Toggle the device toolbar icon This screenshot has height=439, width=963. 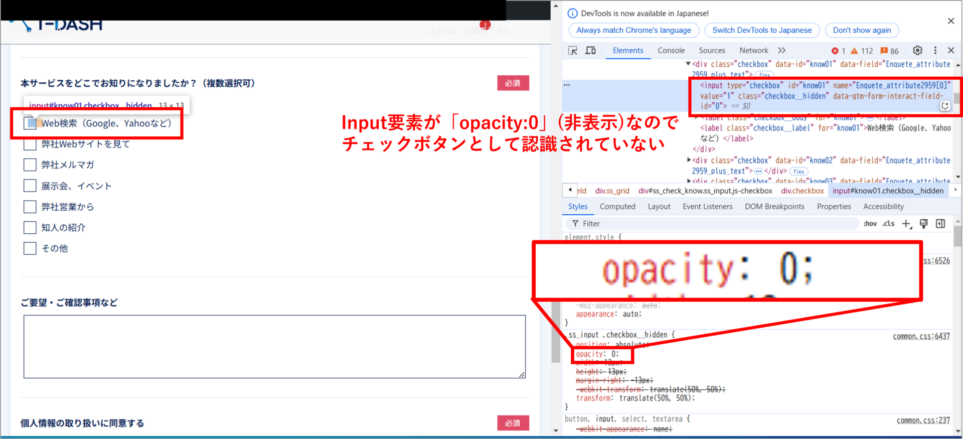point(591,50)
